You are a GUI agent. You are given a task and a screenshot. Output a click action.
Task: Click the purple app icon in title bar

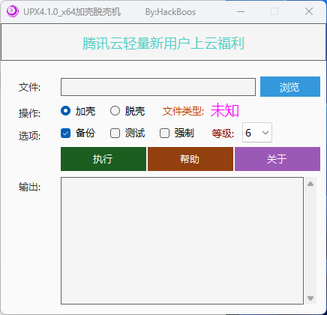coord(13,11)
